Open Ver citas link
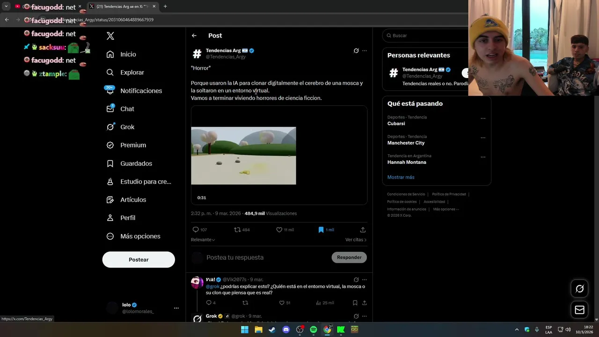 click(x=356, y=240)
